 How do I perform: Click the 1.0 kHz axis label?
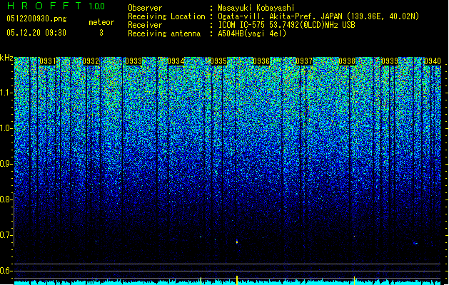coord(5,129)
